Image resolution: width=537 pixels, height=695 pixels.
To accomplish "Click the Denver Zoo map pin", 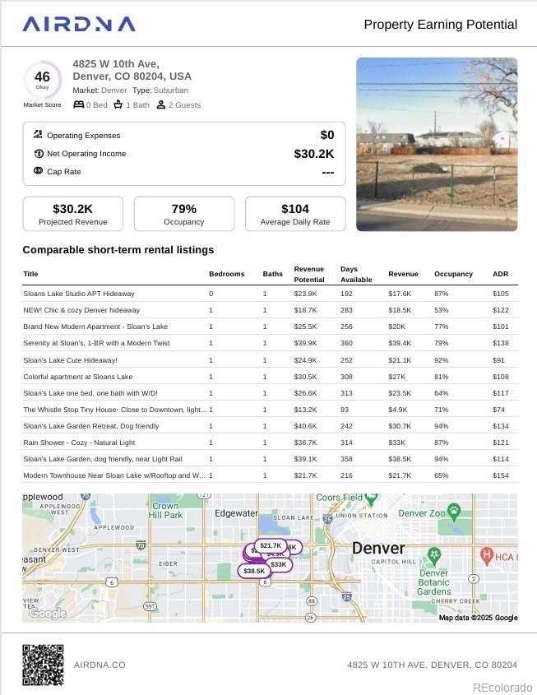I will click(x=453, y=511).
